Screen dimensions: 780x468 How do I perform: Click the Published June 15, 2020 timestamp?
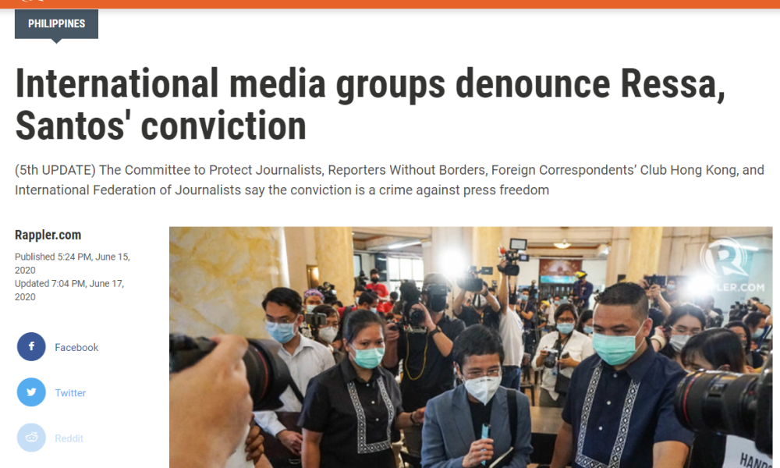pyautogui.click(x=72, y=263)
